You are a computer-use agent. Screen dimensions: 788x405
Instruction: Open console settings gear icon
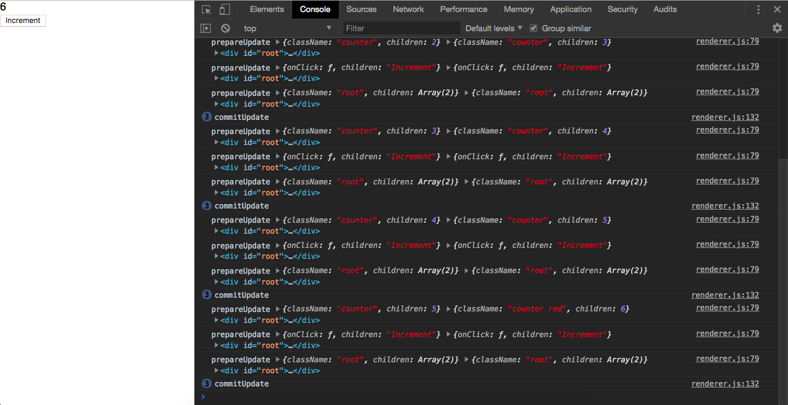tap(777, 28)
